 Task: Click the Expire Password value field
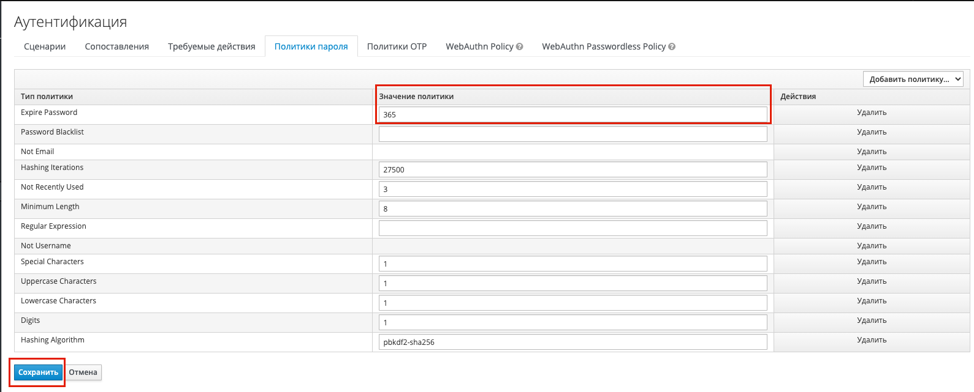click(x=573, y=114)
